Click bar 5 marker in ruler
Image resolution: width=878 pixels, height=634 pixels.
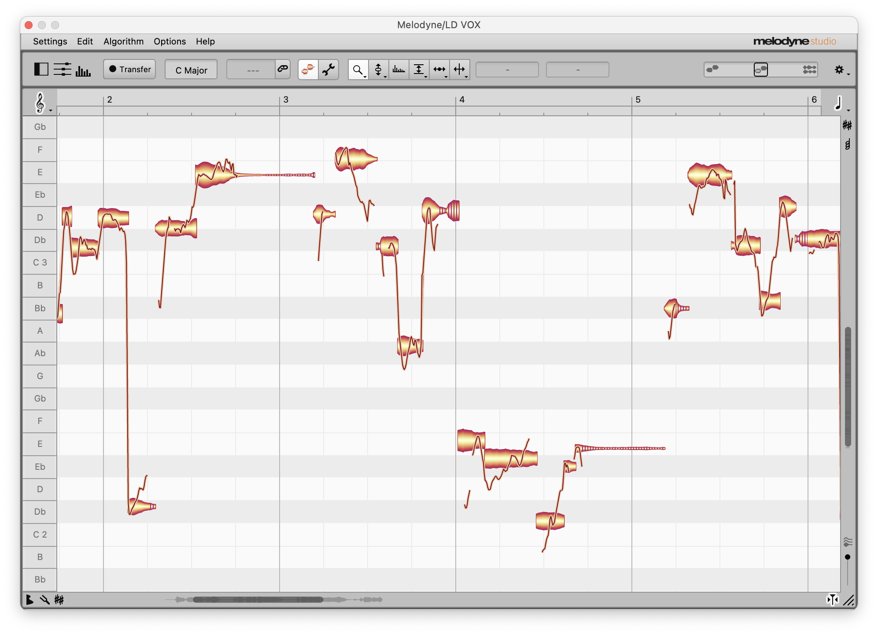(x=638, y=100)
